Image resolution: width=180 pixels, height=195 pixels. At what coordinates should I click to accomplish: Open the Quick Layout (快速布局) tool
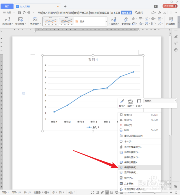pos(20,21)
